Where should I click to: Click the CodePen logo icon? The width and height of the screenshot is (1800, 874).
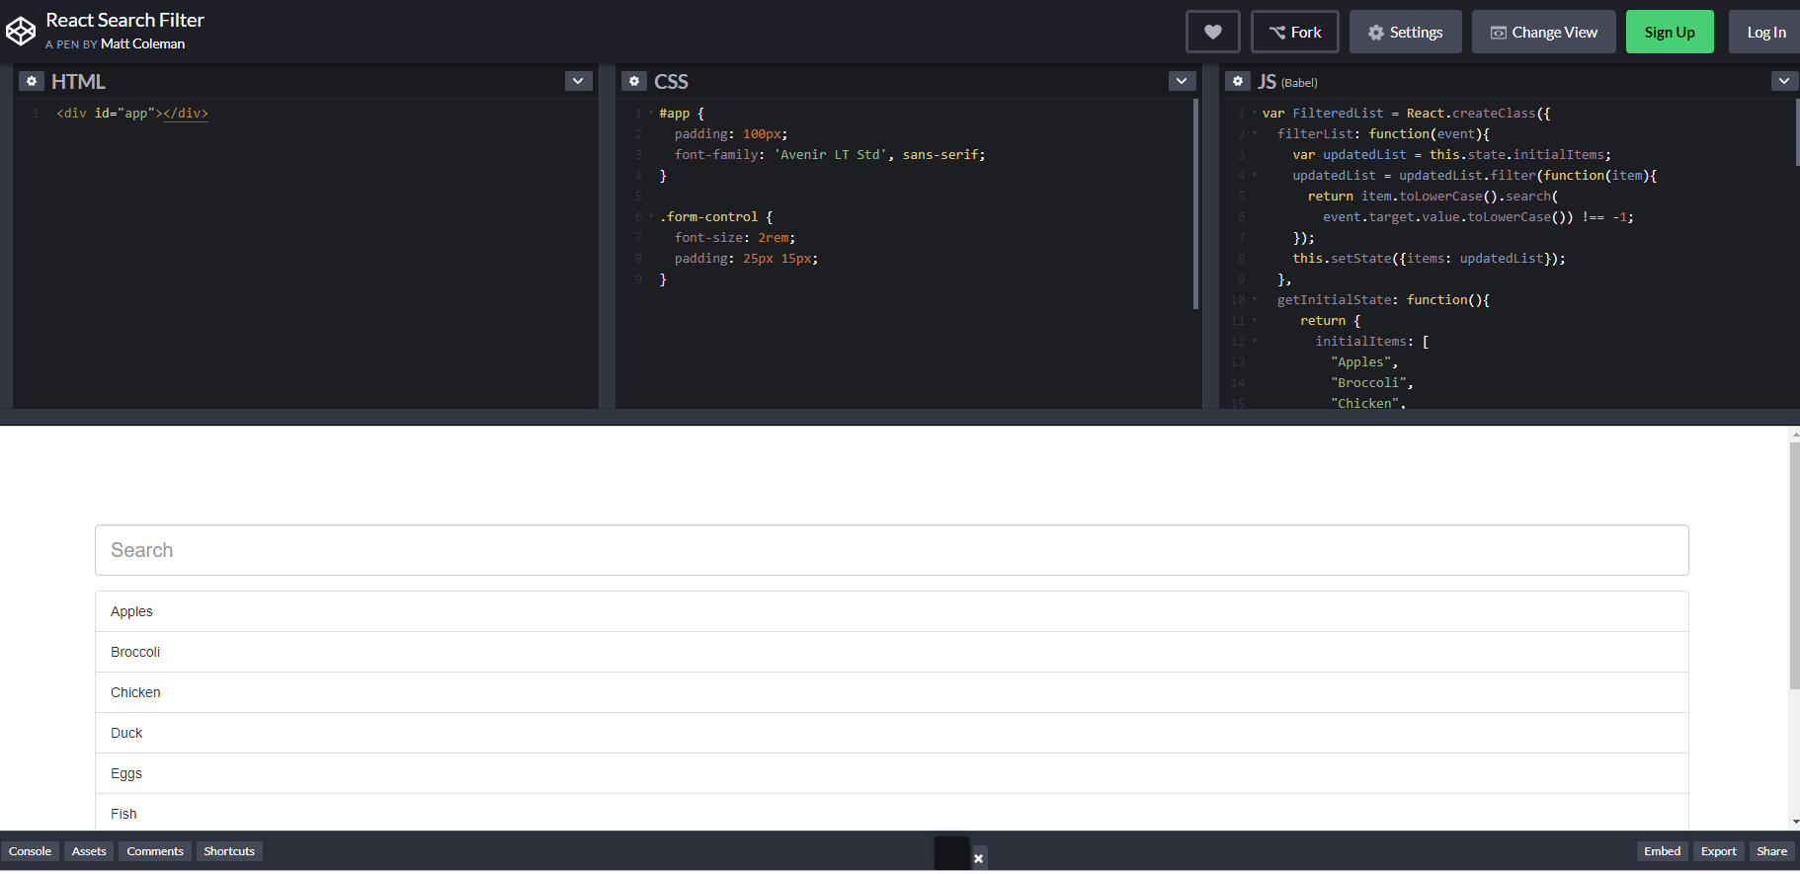click(21, 32)
